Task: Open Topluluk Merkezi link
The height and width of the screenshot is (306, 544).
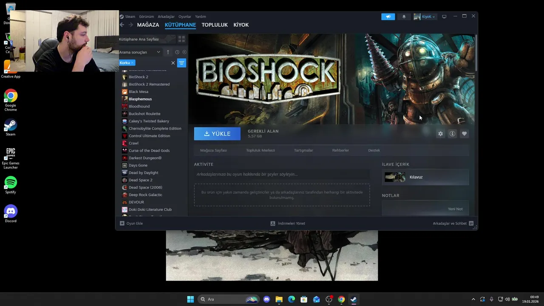Action: tap(261, 150)
